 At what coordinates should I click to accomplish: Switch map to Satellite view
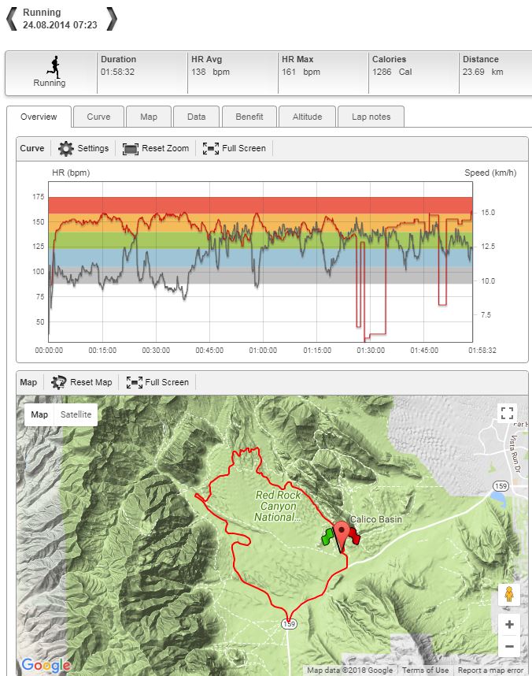click(x=76, y=414)
